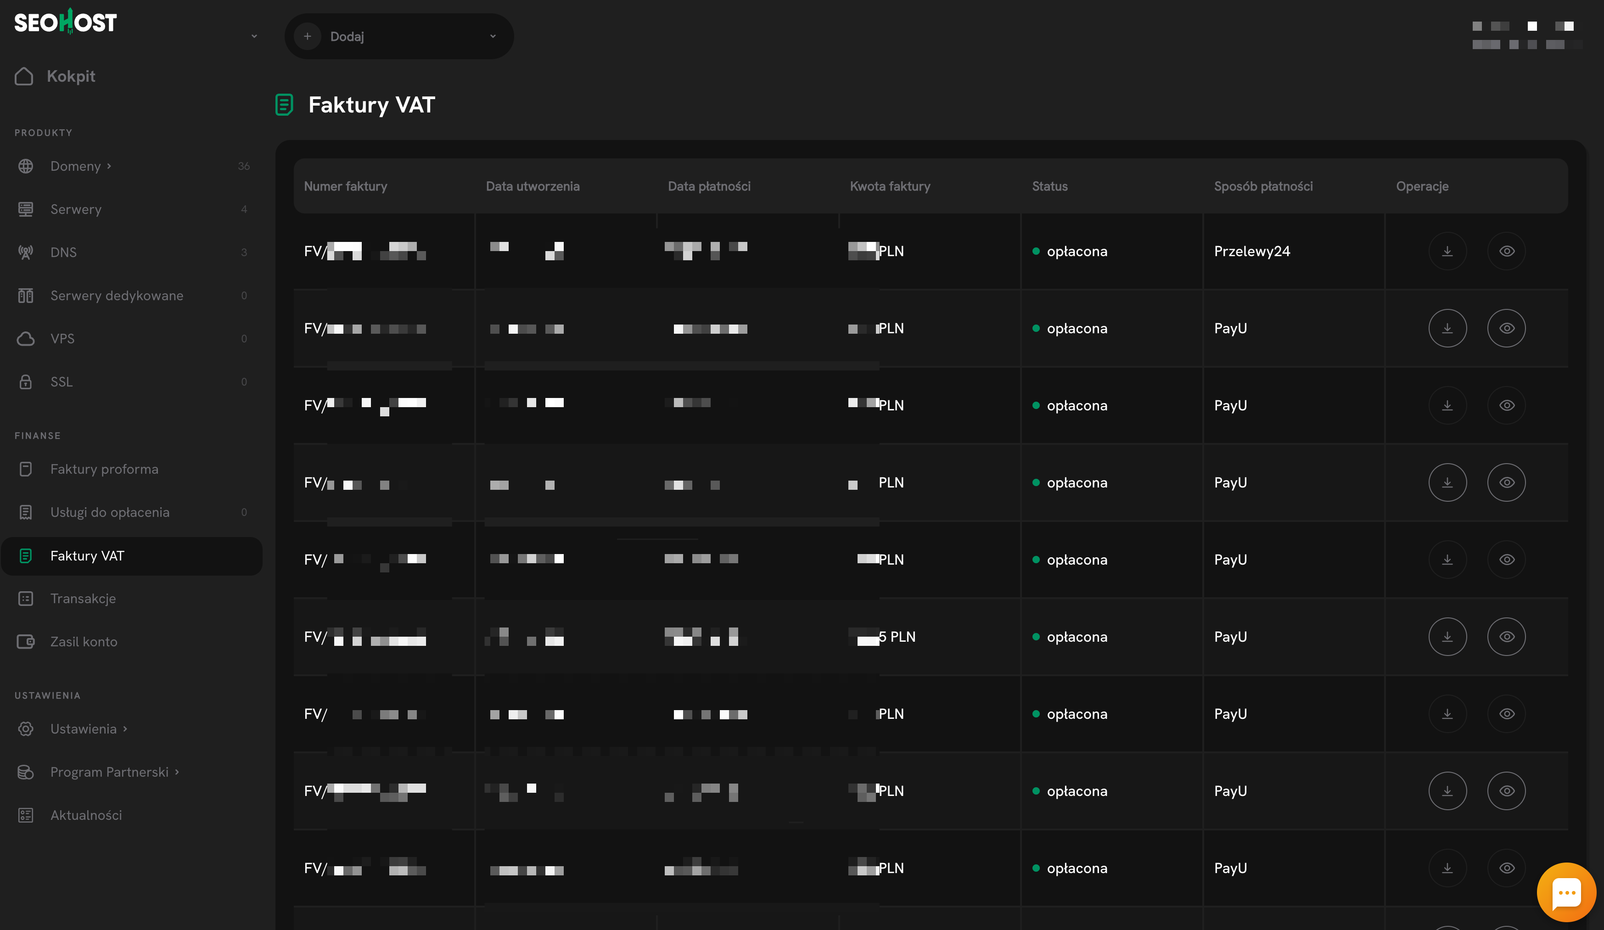Viewport: 1604px width, 930px height.
Task: Sort by the Kwota faktury column header
Action: point(889,186)
